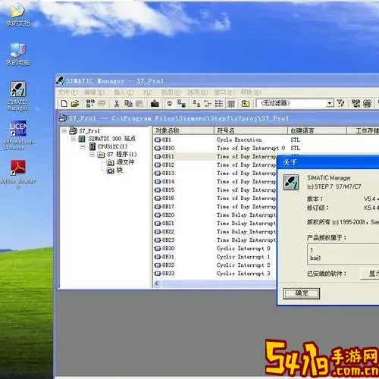This screenshot has height=379, width=379.
Task: Click the Open project folder toolbar icon
Action: point(75,103)
